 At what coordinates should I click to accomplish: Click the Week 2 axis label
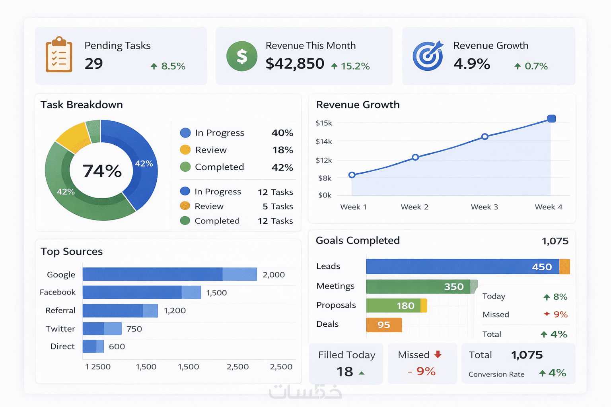[414, 207]
